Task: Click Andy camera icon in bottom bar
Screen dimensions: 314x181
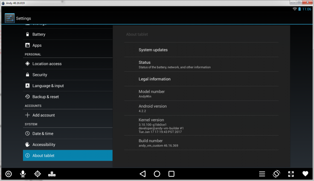Action: 8,174
